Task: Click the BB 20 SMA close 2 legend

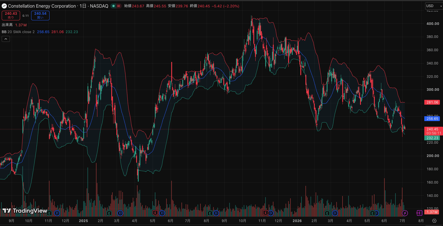Action: pyautogui.click(x=18, y=32)
